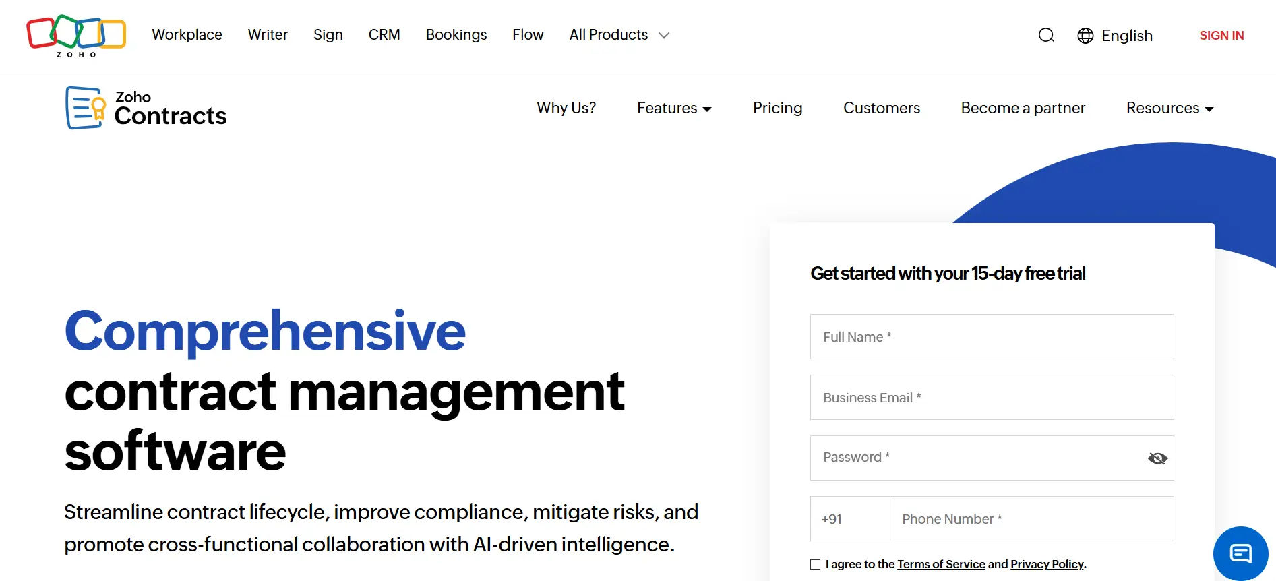Image resolution: width=1276 pixels, height=581 pixels.
Task: Focus the Business Email field
Action: [992, 398]
